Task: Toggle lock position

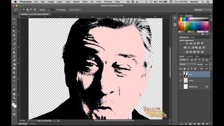Action: coord(191,69)
